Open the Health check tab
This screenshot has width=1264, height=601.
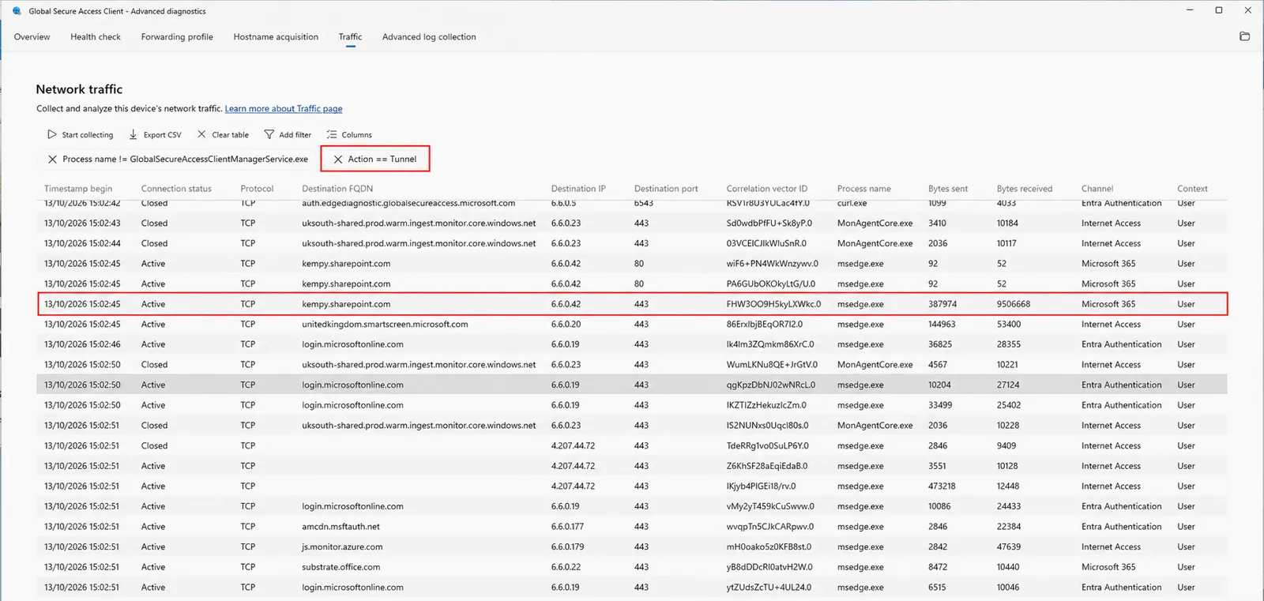96,37
